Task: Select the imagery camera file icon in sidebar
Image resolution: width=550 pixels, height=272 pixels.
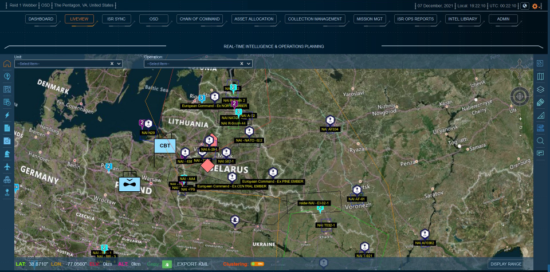Action: (x=7, y=141)
